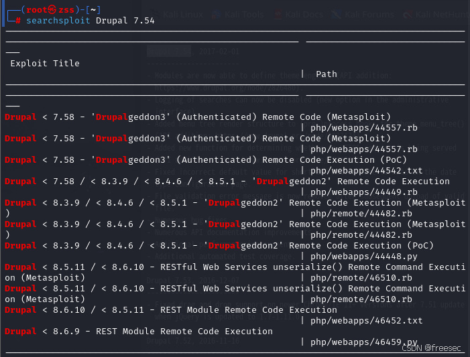Select path php/webapps/44448.py
This screenshot has height=357, width=470.
(364, 257)
